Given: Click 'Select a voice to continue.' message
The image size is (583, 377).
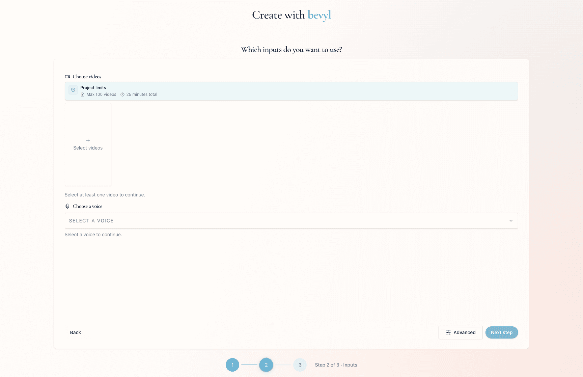Looking at the screenshot, I should [93, 235].
